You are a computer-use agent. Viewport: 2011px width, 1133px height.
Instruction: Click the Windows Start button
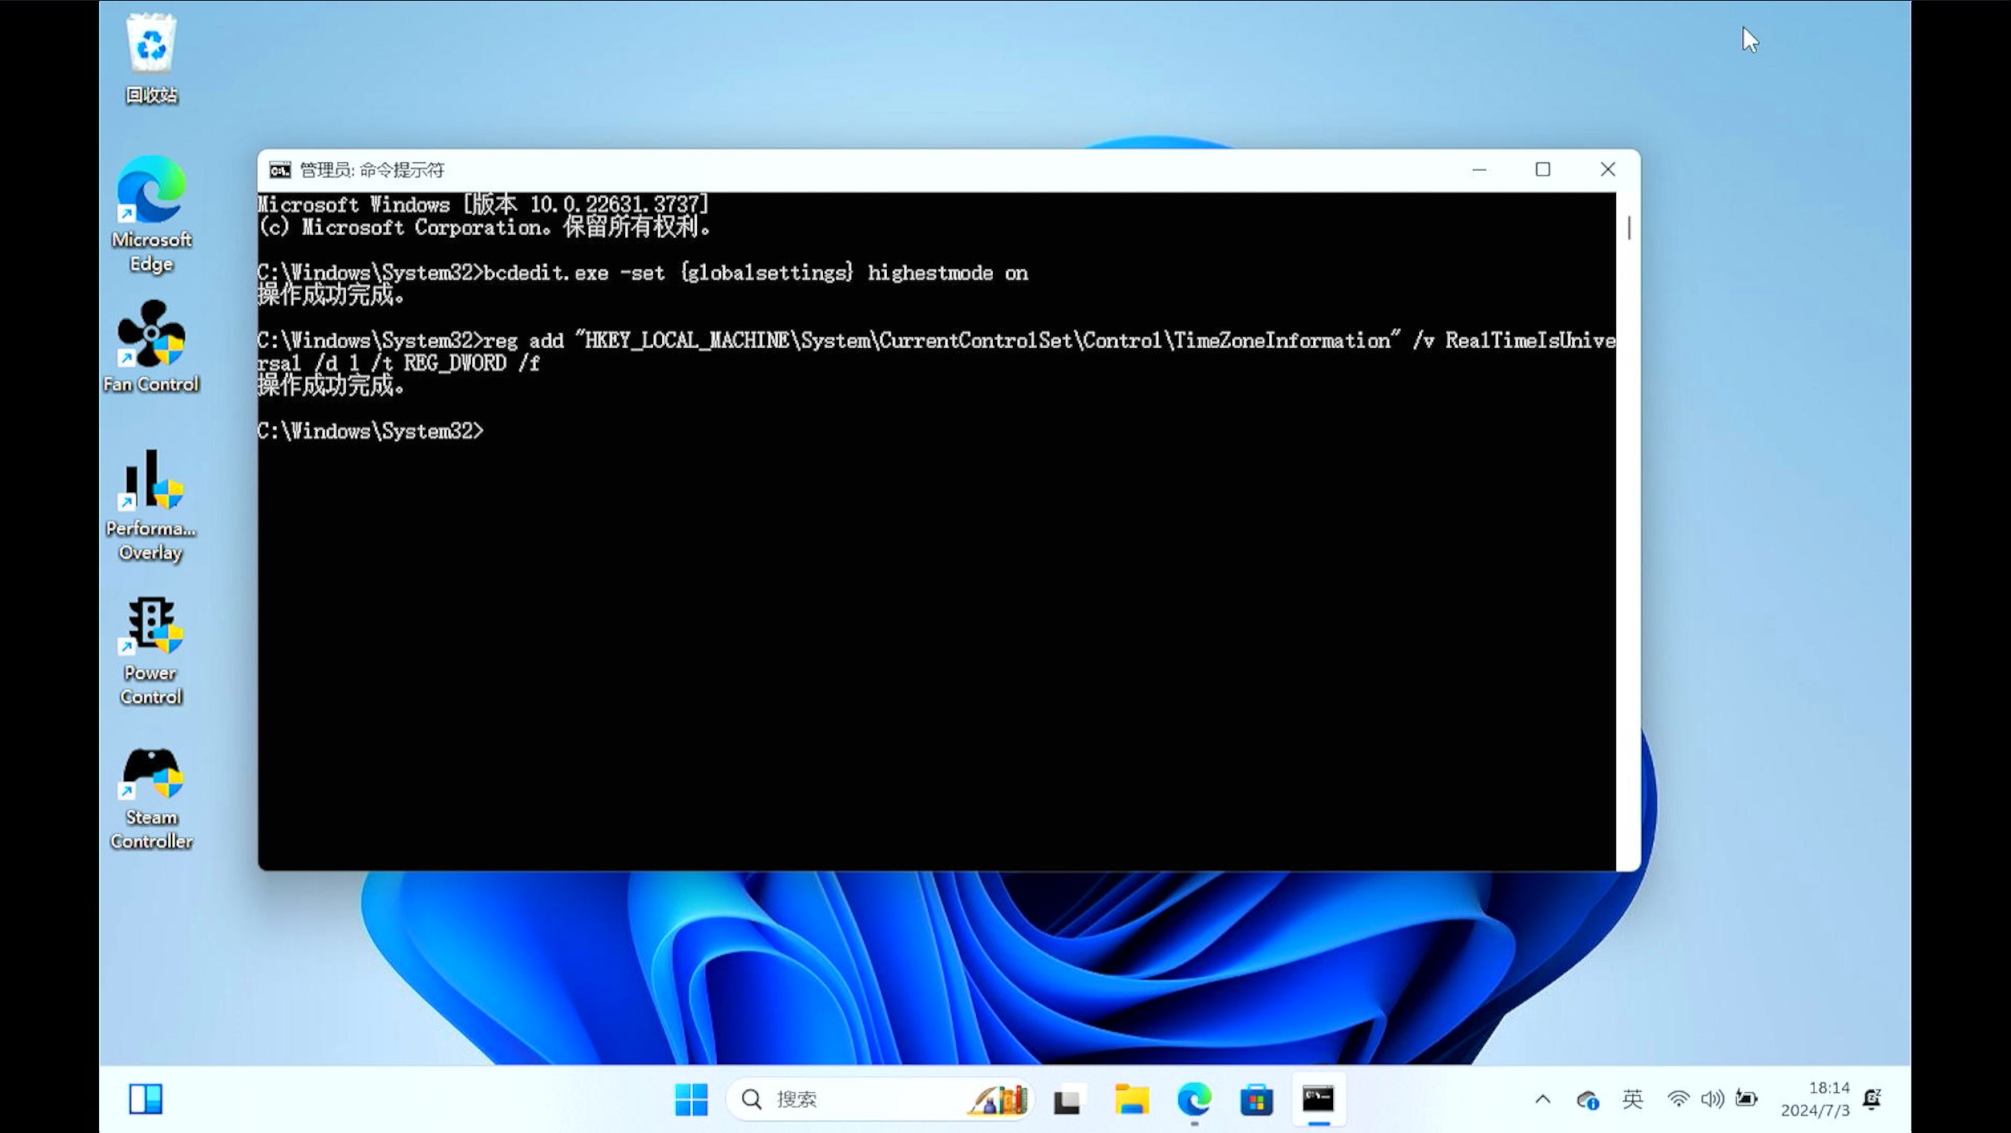(691, 1100)
